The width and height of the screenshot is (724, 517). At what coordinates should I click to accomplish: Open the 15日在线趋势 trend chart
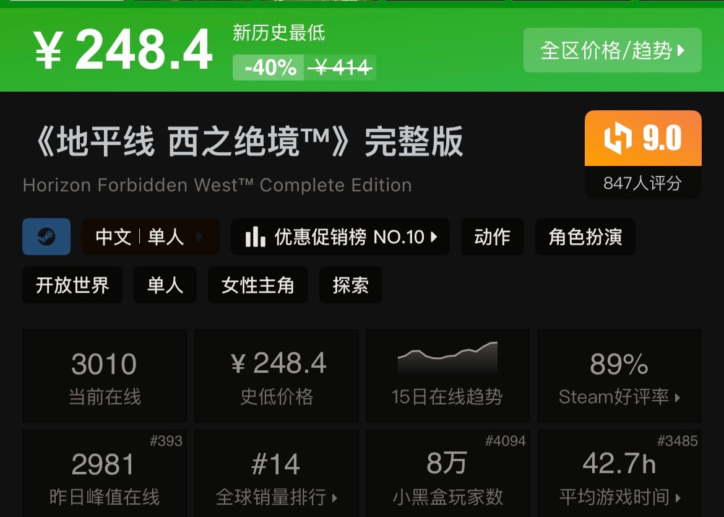point(447,376)
